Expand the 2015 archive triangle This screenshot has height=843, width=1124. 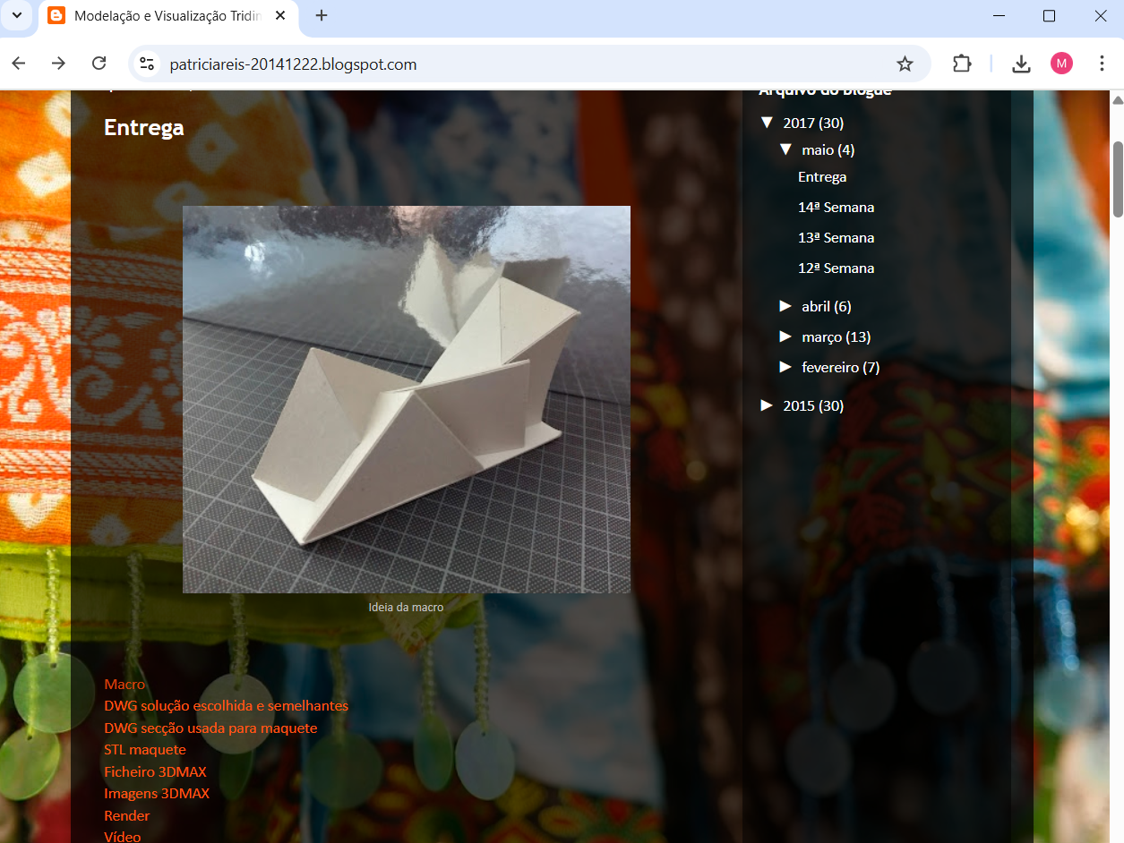point(767,405)
